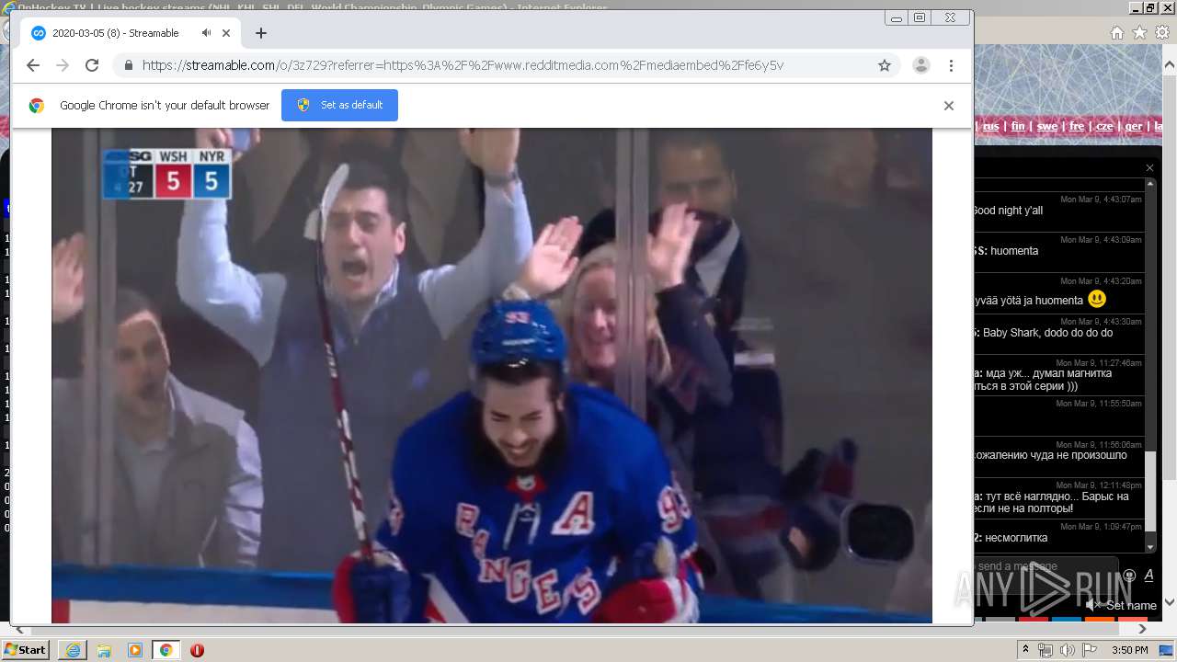Reload the Streamable page
This screenshot has height=662, width=1177.
[x=92, y=65]
